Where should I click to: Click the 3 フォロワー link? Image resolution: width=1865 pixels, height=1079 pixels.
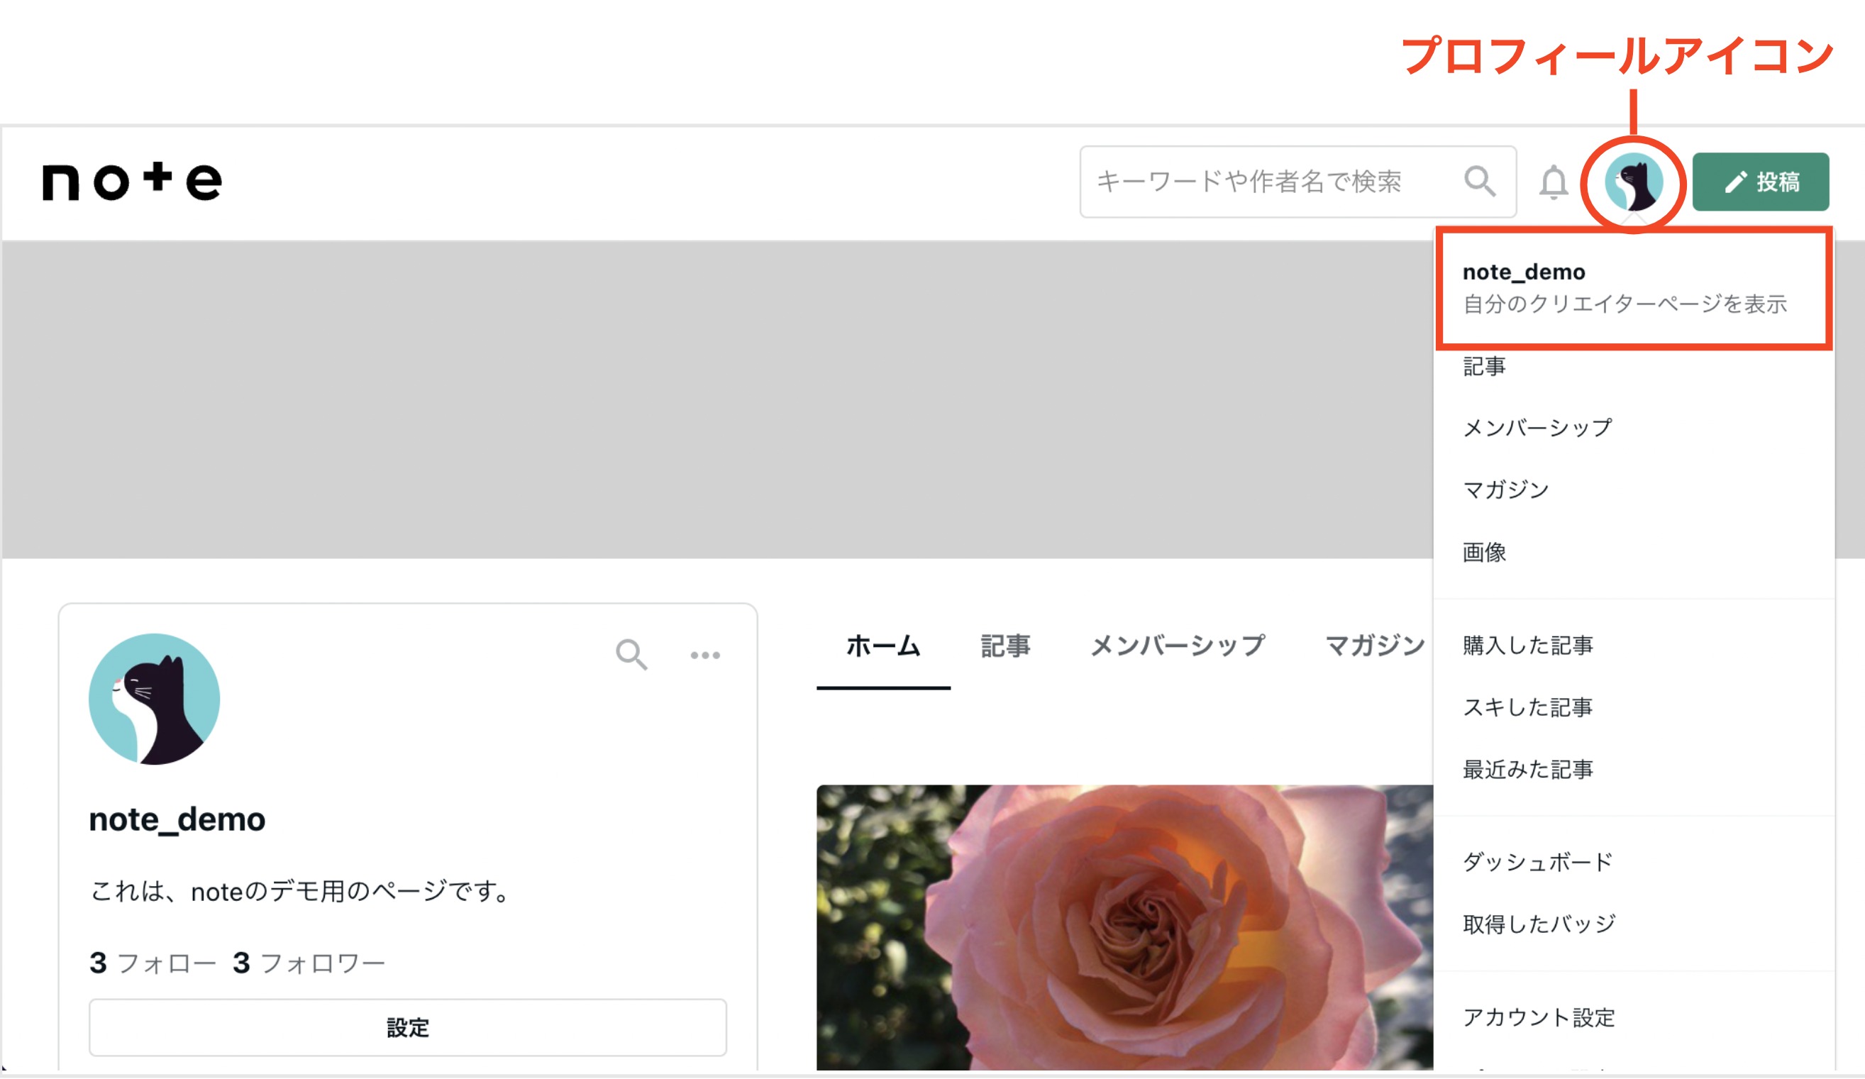coord(309,963)
